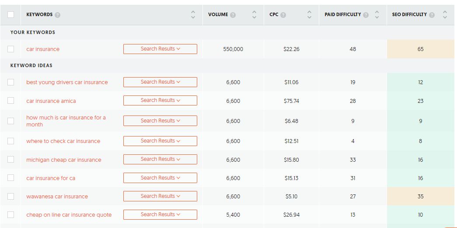Click the CPC column help icon
The height and width of the screenshot is (228, 457).
(283, 15)
